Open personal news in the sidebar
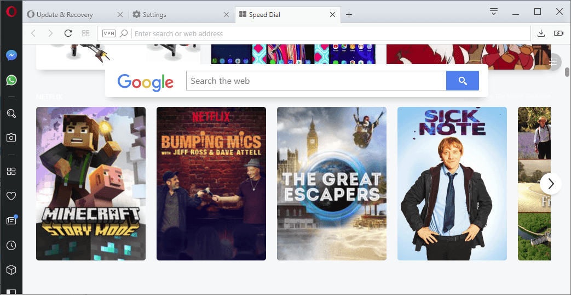 [11, 220]
